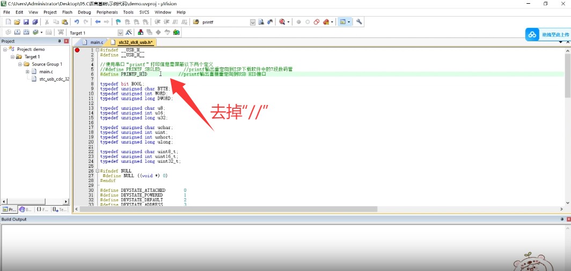Click the Unindent selection icon
Image resolution: width=571 pixels, height=271 pixels.
click(166, 22)
